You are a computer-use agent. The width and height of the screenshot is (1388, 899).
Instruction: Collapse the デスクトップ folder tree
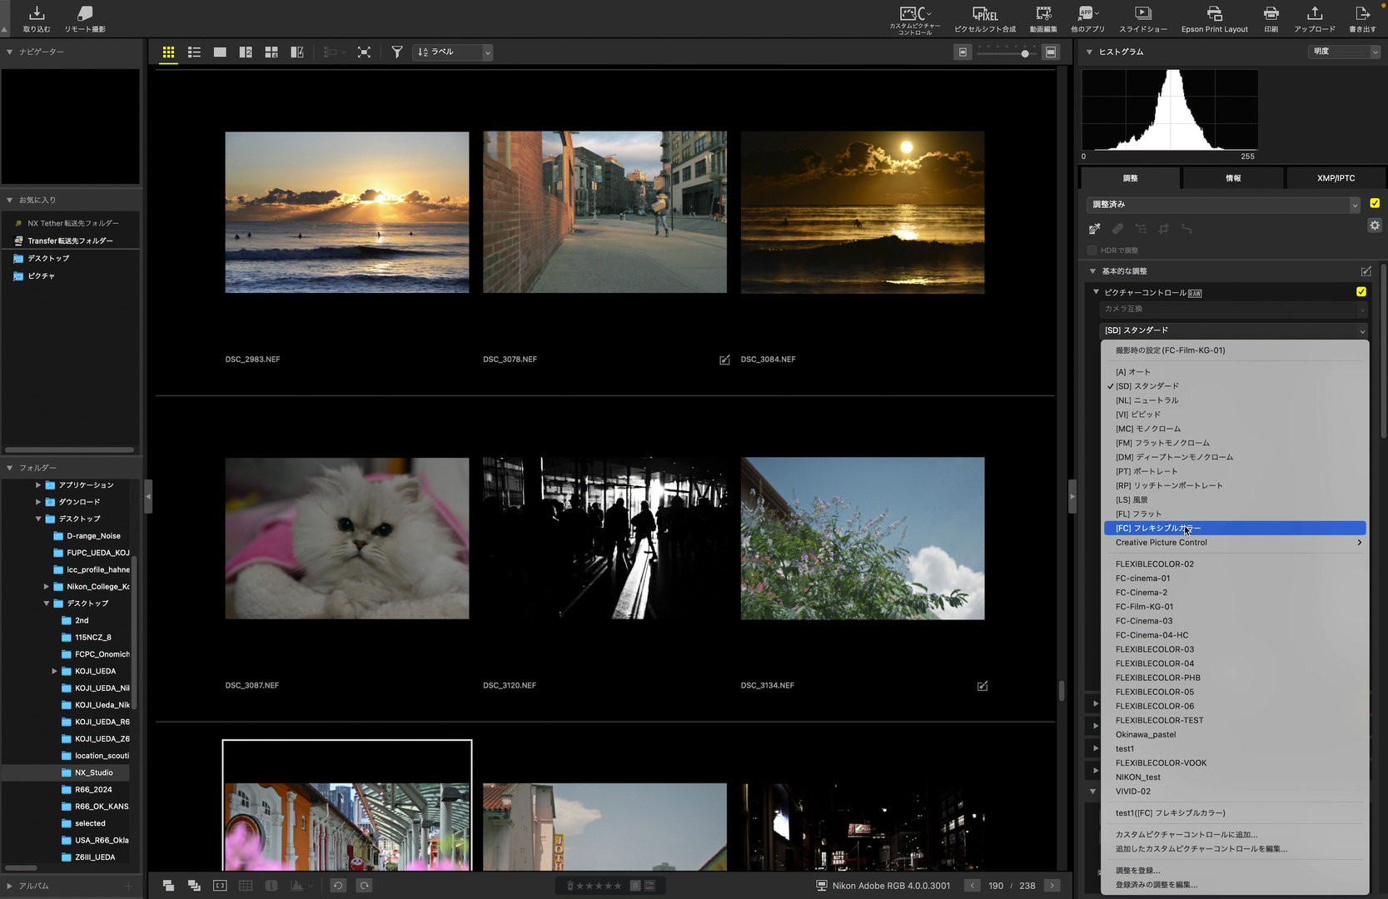38,519
